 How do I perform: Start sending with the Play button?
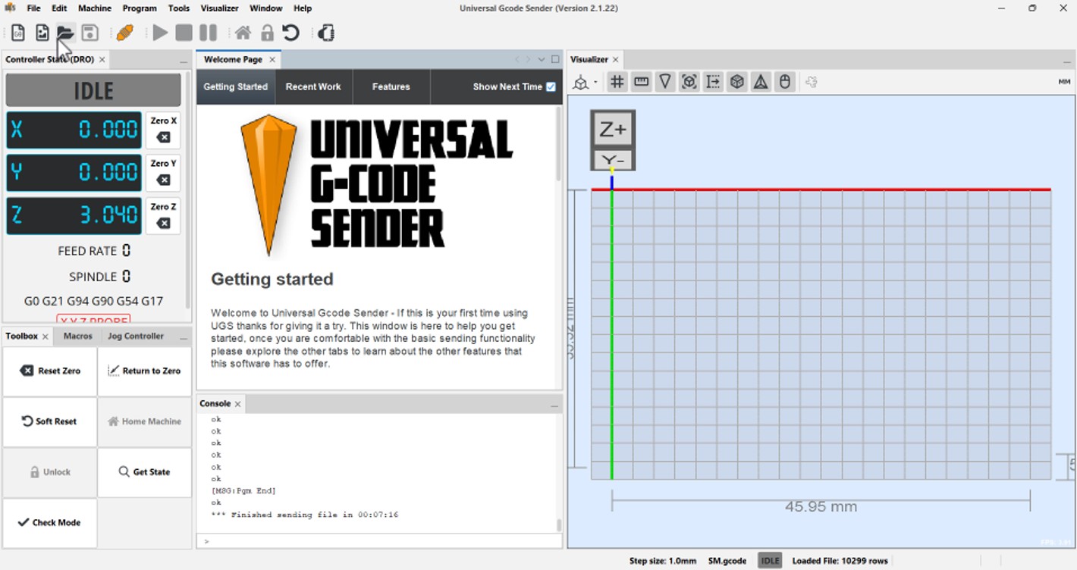point(160,33)
